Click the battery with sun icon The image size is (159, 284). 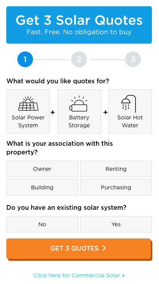pyautogui.click(x=79, y=104)
